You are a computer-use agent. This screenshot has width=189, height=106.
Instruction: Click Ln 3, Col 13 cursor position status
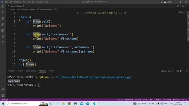click(x=125, y=100)
